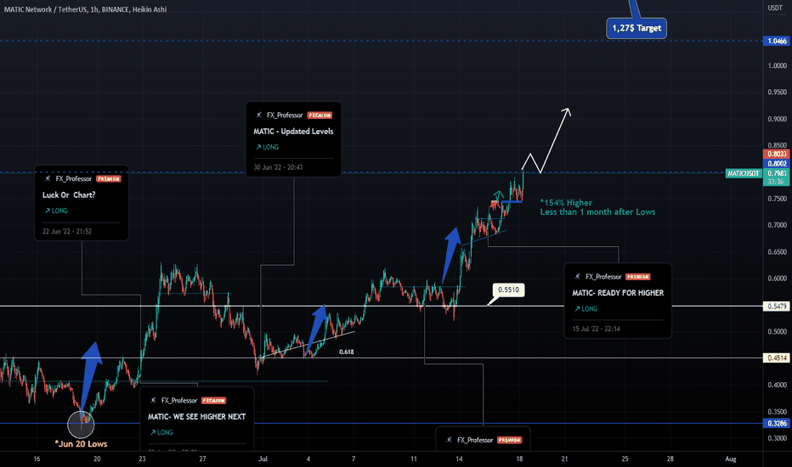This screenshot has height=467, width=792.
Task: Click LONG arrow tag in Luck Or Chart card
Action: point(55,211)
